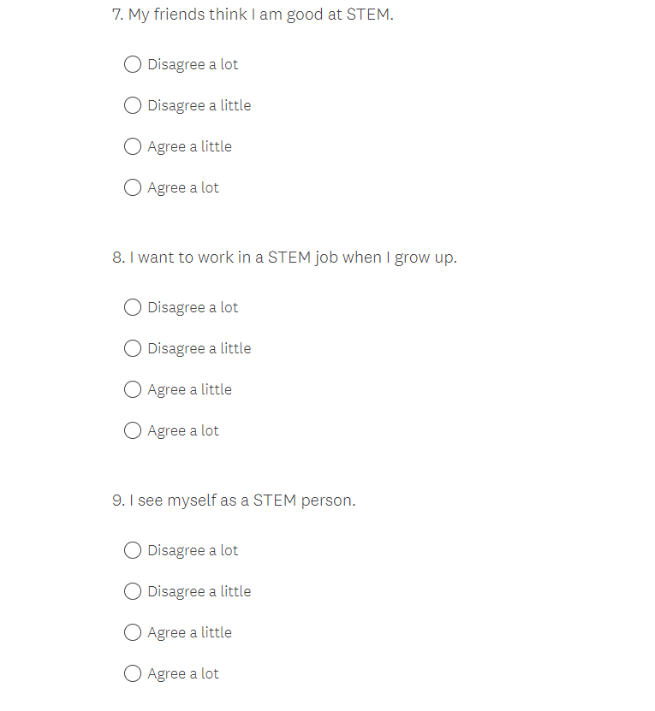655x711 pixels.
Task: Choose 'Disagree a little' under question 8
Action: click(133, 348)
